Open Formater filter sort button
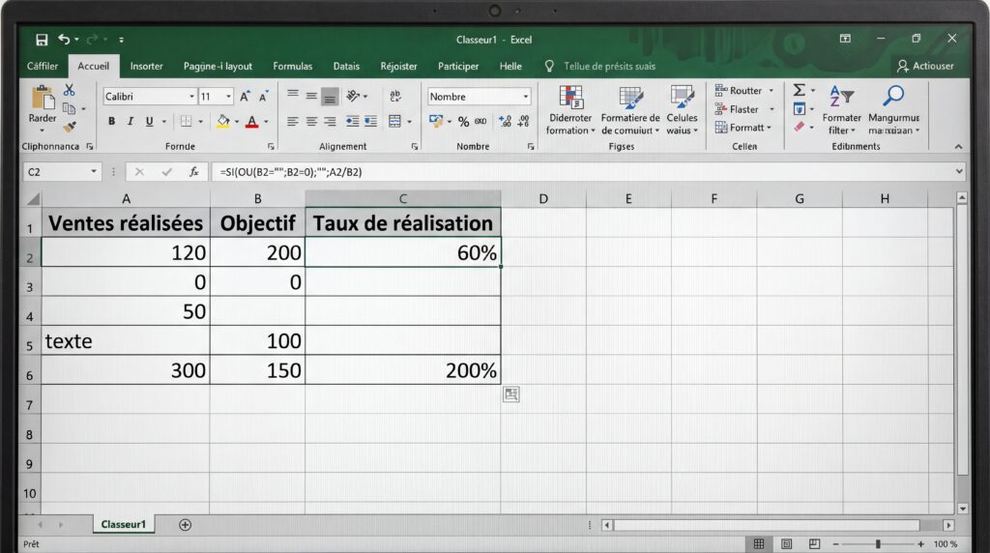Screen dimensions: 990x553 (842, 110)
